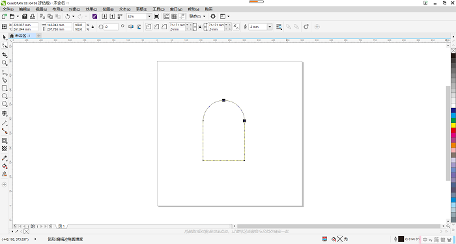Mirror the object vertically
456x244 pixels.
(139, 27)
